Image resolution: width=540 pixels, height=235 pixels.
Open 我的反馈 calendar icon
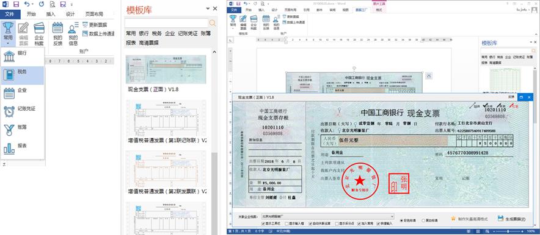57,33
